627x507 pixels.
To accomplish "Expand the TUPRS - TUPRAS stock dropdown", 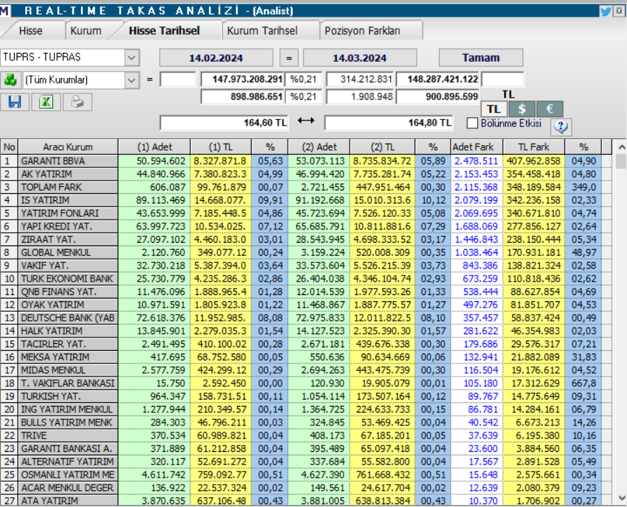I will 132,57.
